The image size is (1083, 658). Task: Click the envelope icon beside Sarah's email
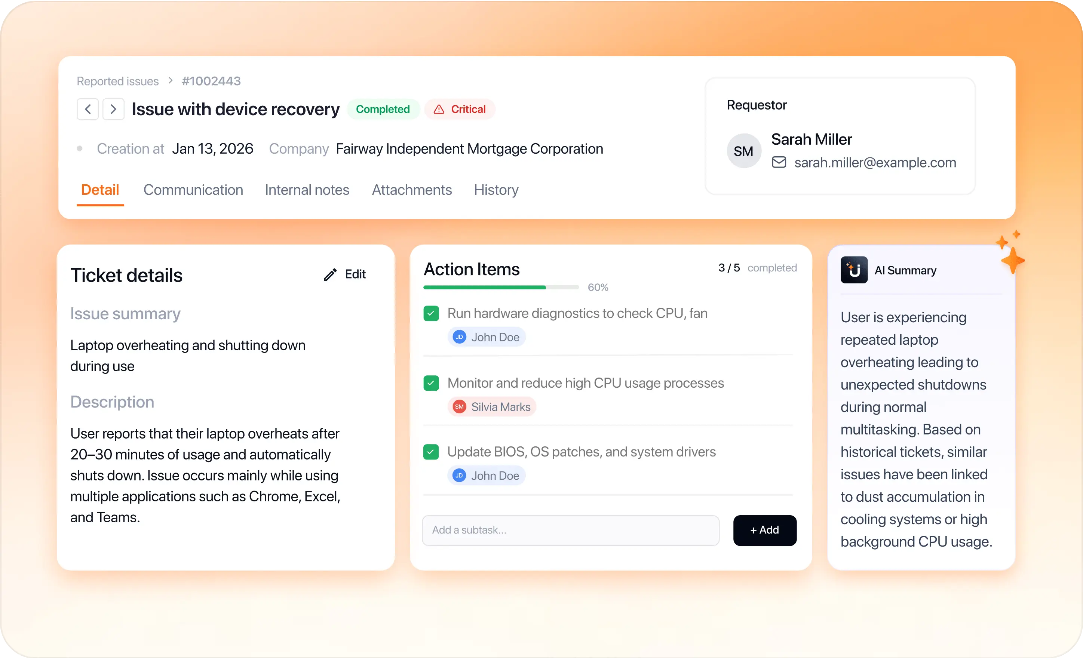coord(779,162)
